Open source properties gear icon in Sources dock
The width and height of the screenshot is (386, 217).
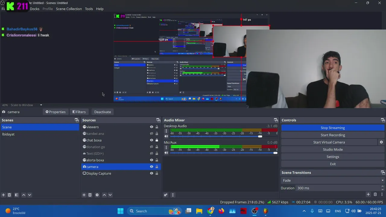tap(97, 195)
